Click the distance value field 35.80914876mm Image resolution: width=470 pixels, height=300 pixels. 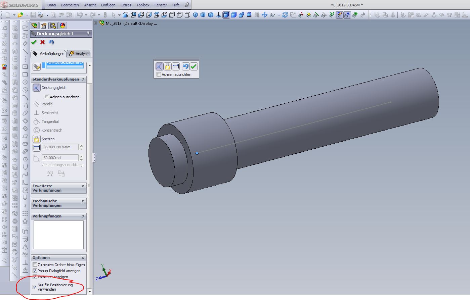click(x=60, y=147)
